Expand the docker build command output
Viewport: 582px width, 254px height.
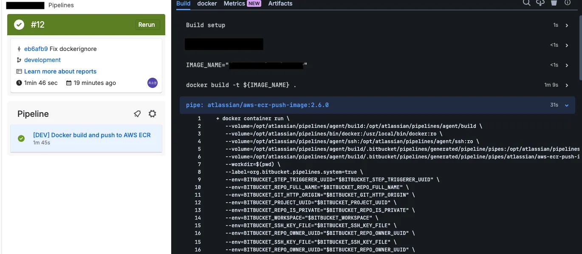tap(567, 85)
